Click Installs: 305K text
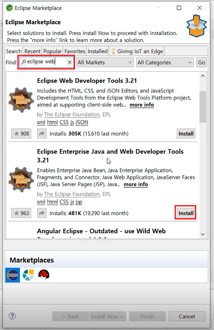This screenshot has height=330, width=214. 89,133
